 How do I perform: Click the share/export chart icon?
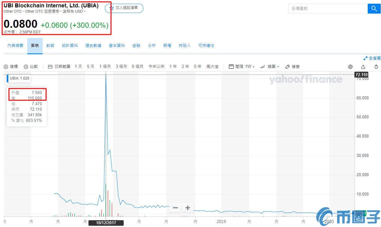coord(363,66)
